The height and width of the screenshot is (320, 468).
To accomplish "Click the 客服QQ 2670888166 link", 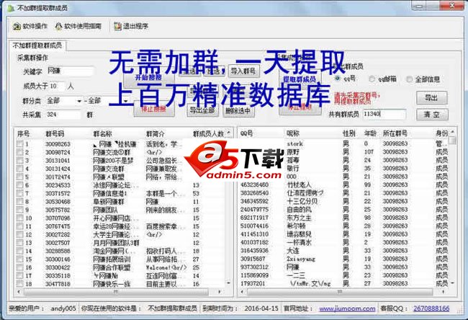I will 431,308.
